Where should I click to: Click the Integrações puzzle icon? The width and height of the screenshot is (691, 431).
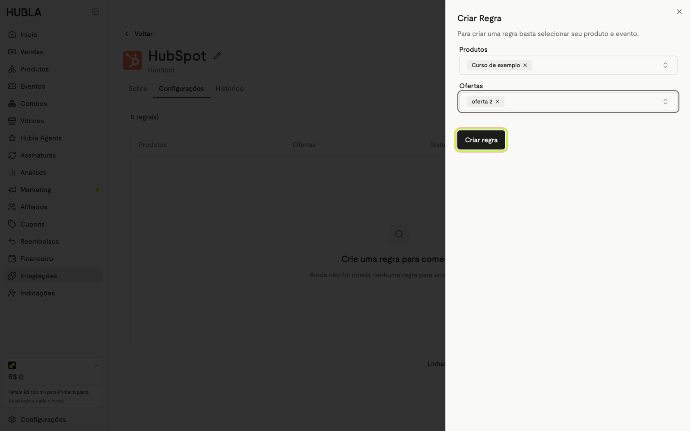pos(12,276)
